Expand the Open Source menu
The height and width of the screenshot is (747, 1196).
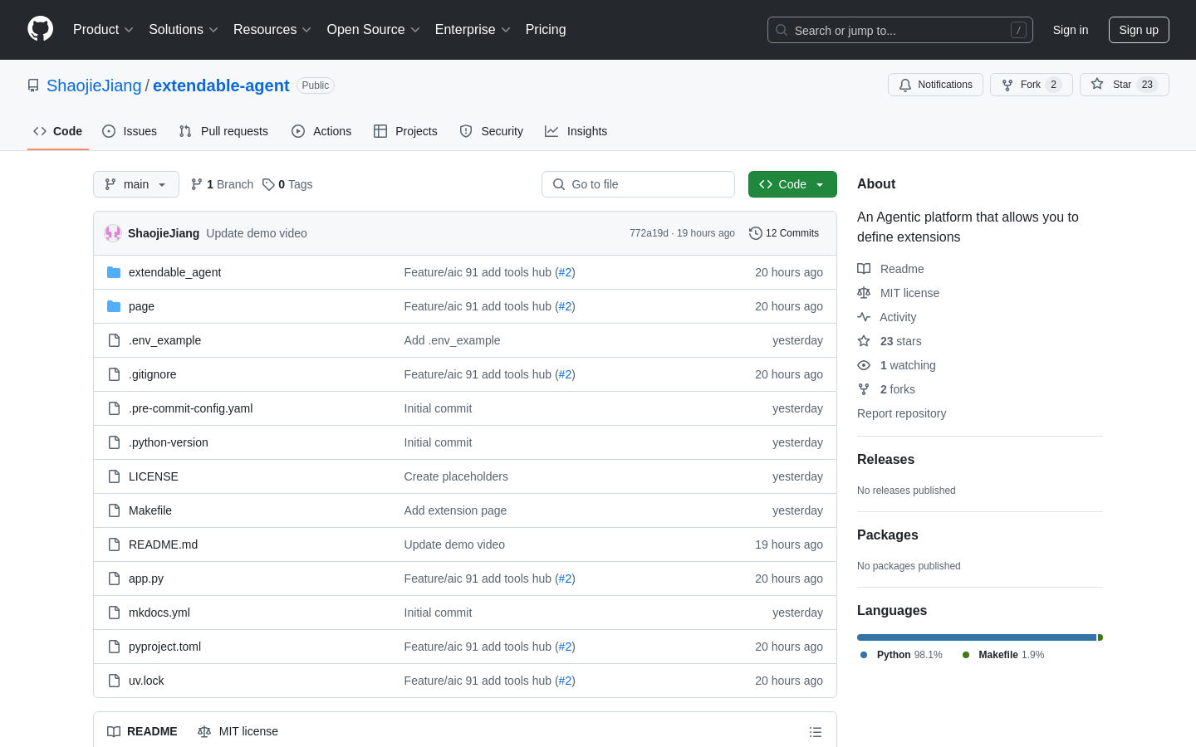tap(374, 30)
